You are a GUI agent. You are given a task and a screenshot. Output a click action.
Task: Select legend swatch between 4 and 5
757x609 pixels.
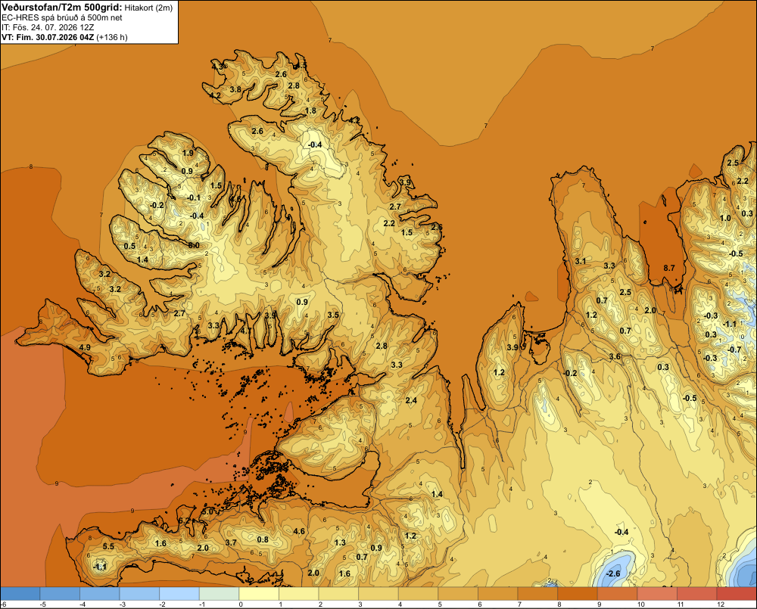418,594
